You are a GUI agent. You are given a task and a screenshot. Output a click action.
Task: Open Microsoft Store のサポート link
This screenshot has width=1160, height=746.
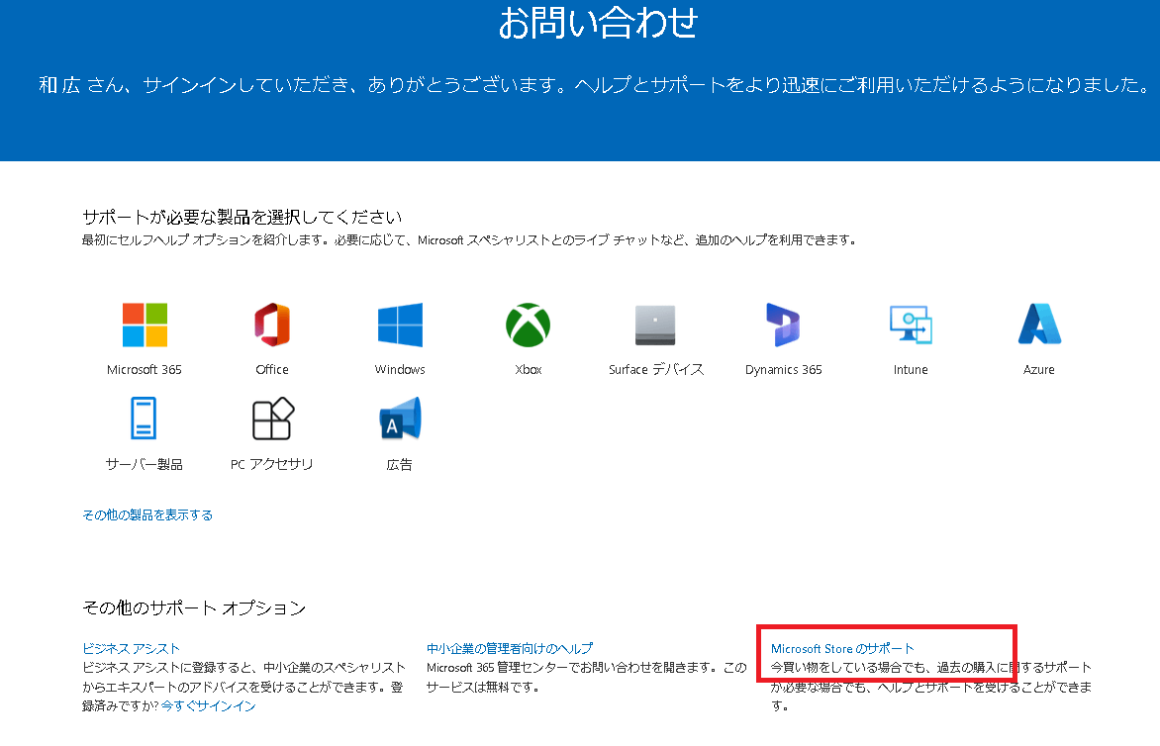pos(842,648)
